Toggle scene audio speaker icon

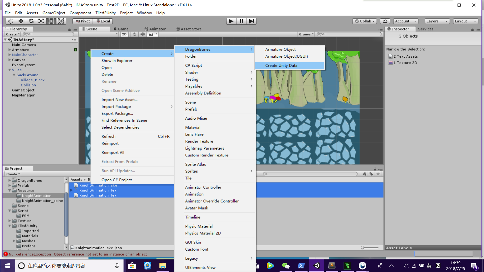[142, 34]
